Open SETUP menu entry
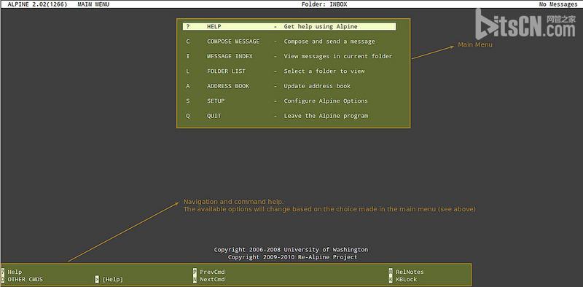Screen dimensions: 583x287 point(216,101)
